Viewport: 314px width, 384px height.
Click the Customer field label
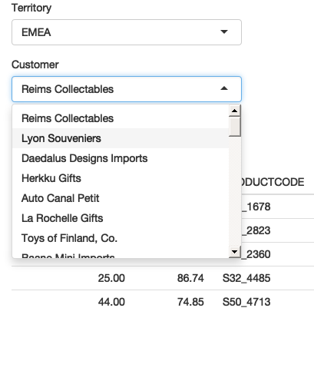[35, 65]
